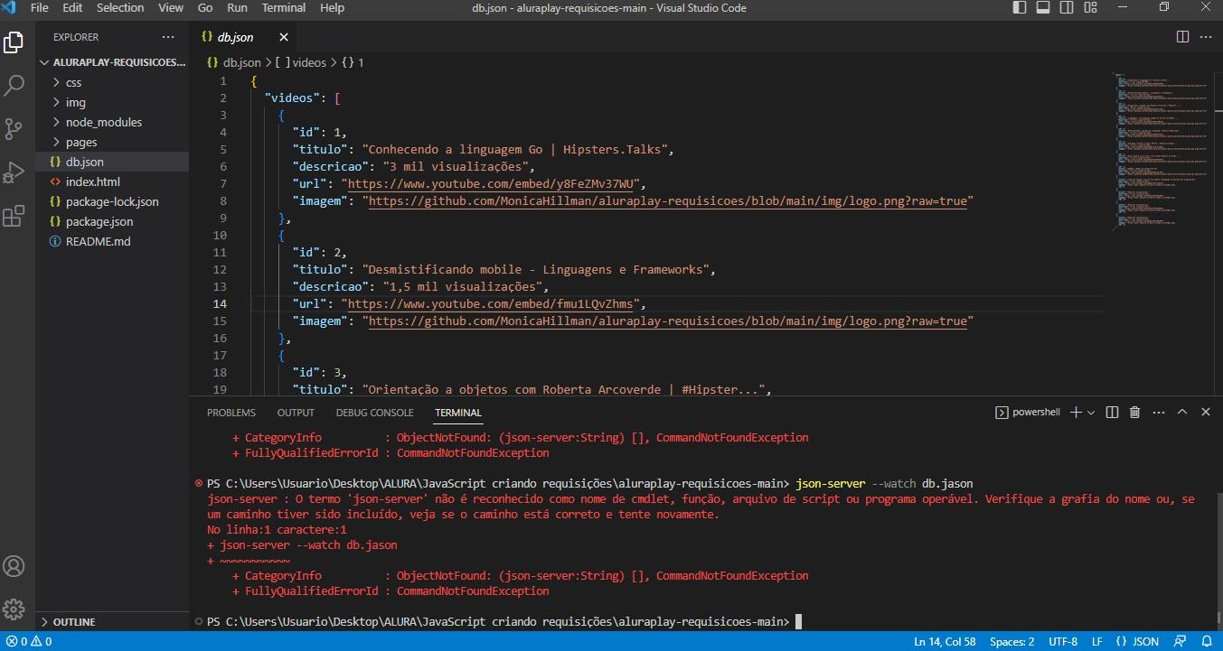Change indentation via Spaces: 2

[1011, 642]
